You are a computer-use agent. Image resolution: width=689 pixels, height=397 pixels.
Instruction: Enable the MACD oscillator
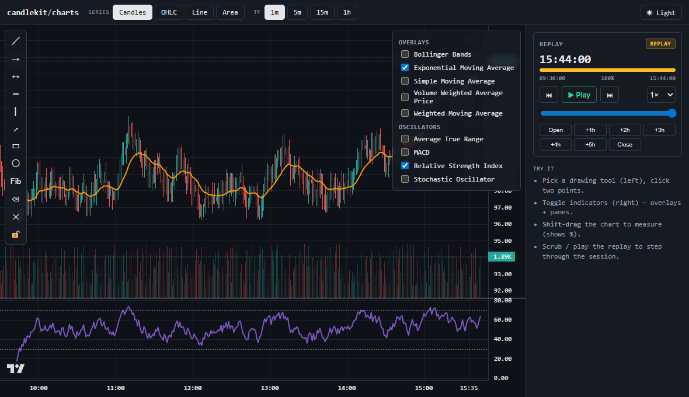(405, 152)
